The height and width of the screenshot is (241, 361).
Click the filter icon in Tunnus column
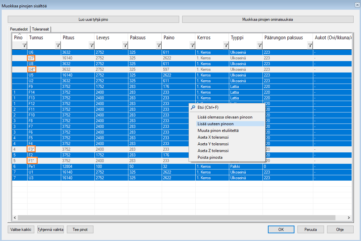(58, 45)
